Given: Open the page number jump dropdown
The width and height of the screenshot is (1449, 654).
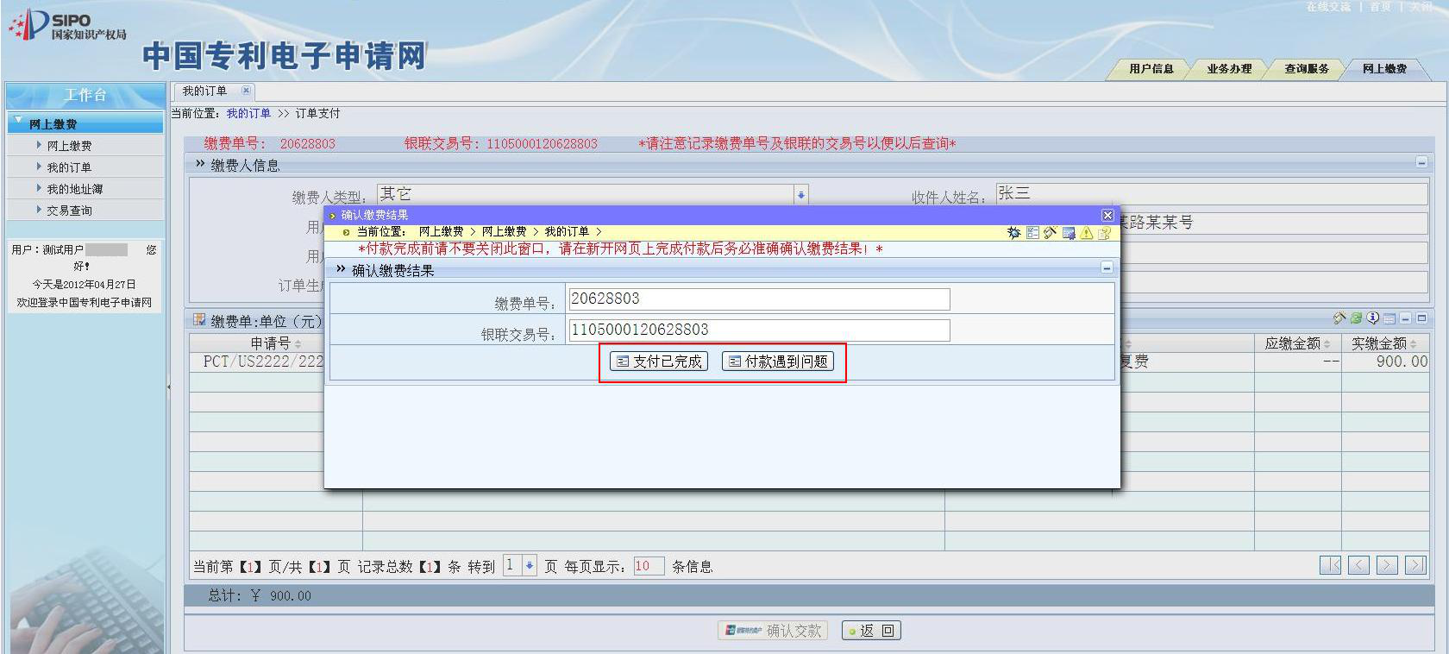Looking at the screenshot, I should pyautogui.click(x=530, y=566).
